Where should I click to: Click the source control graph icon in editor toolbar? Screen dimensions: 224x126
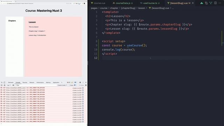[211, 3]
